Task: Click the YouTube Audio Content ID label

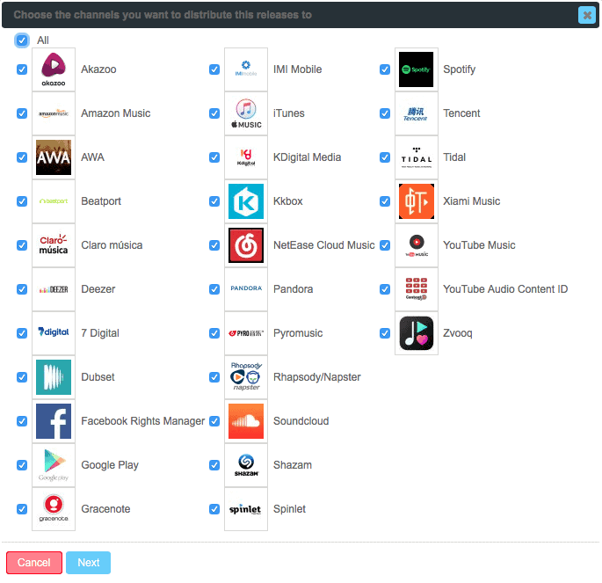Action: tap(505, 289)
